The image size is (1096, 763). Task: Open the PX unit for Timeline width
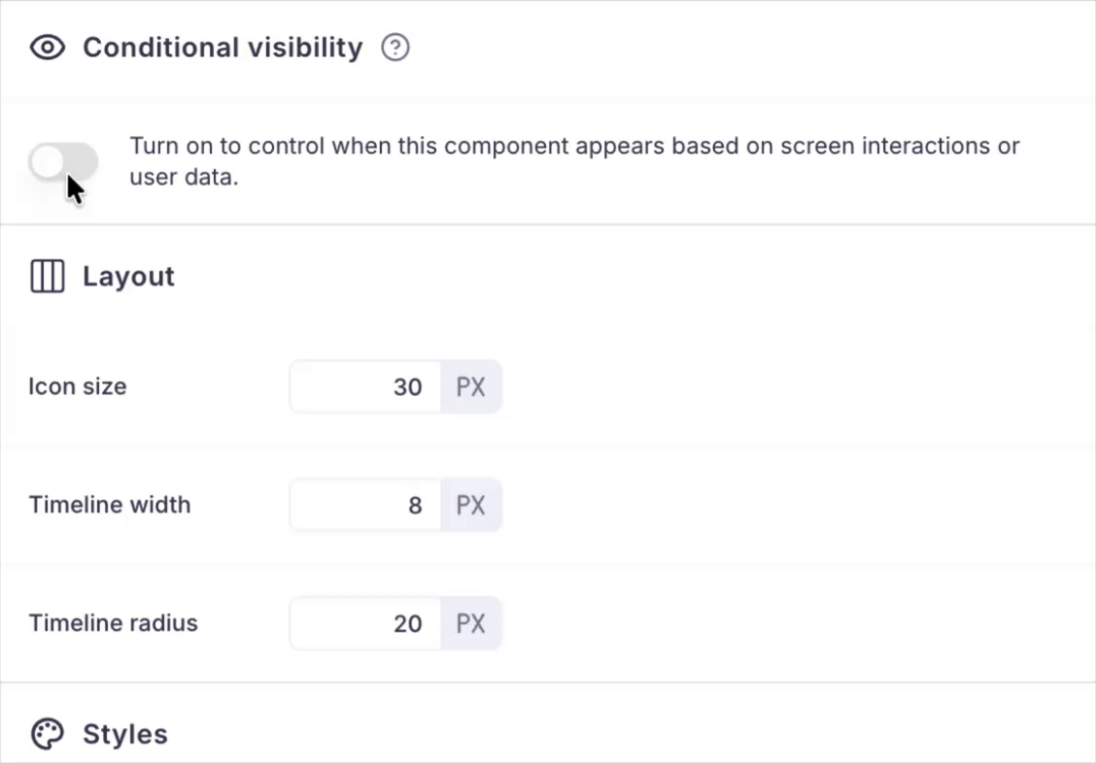click(x=471, y=506)
